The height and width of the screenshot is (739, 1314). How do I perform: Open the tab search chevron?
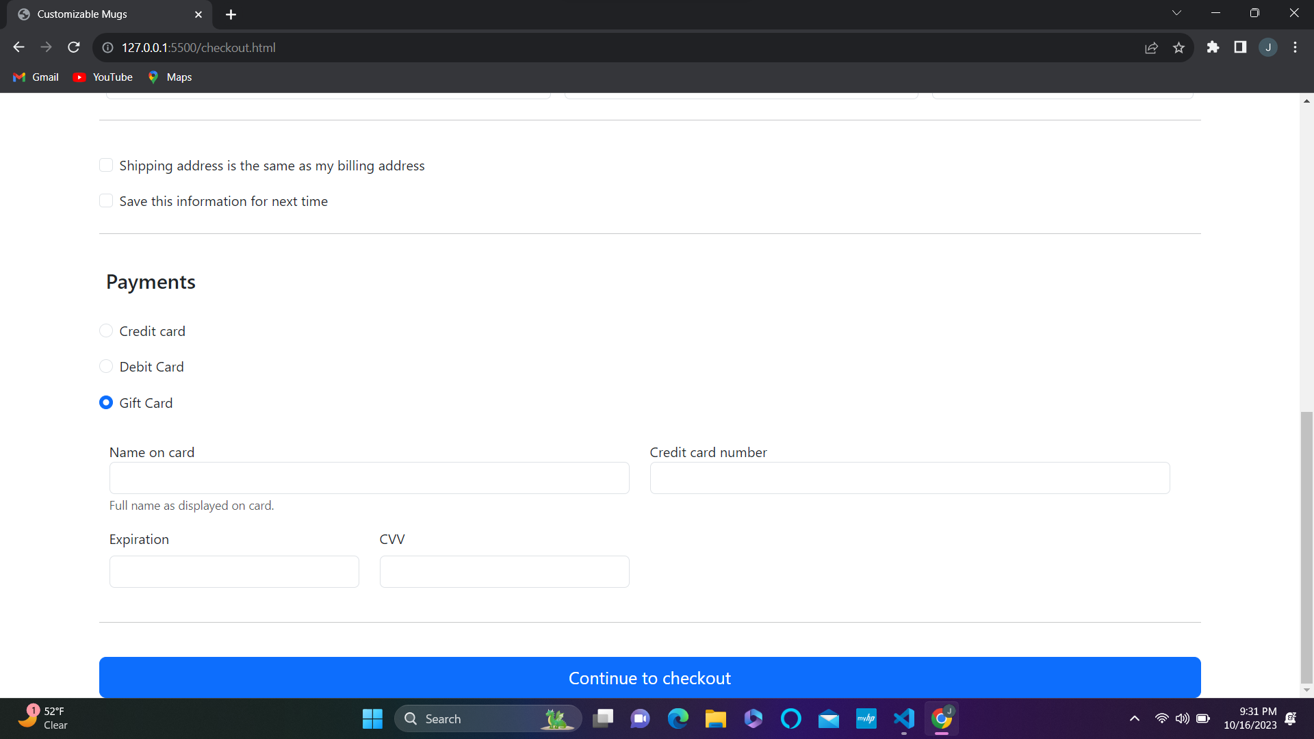[x=1177, y=12]
